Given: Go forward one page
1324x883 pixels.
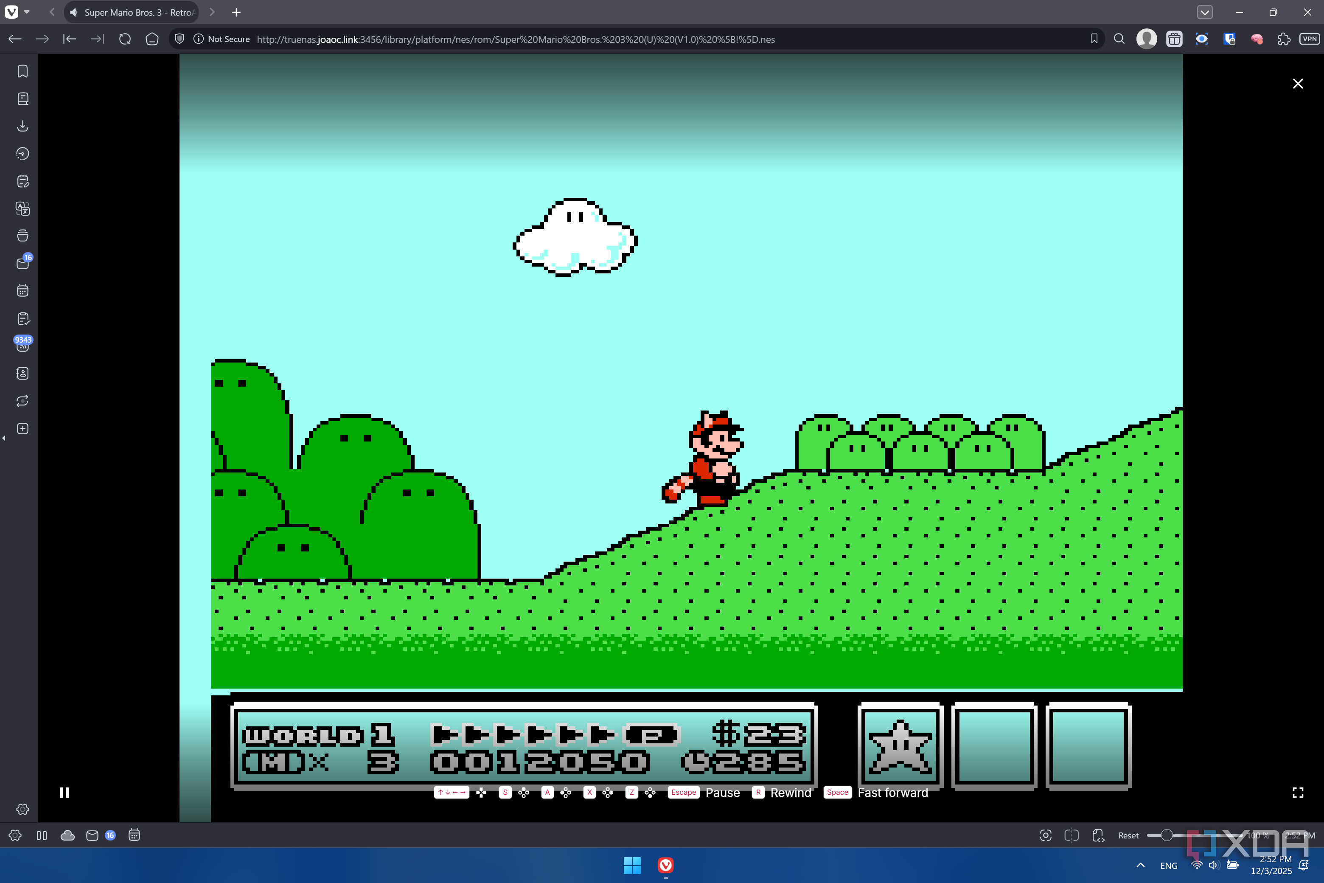Looking at the screenshot, I should 42,39.
